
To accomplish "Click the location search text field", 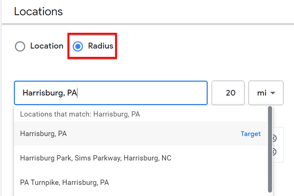I will (110, 93).
